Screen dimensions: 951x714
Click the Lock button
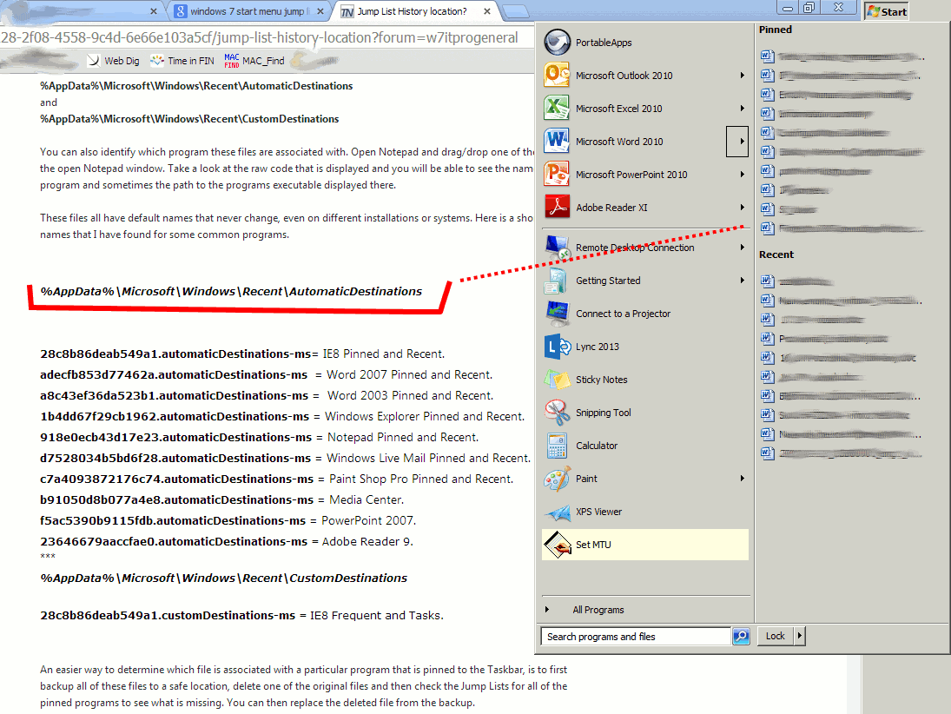point(775,636)
